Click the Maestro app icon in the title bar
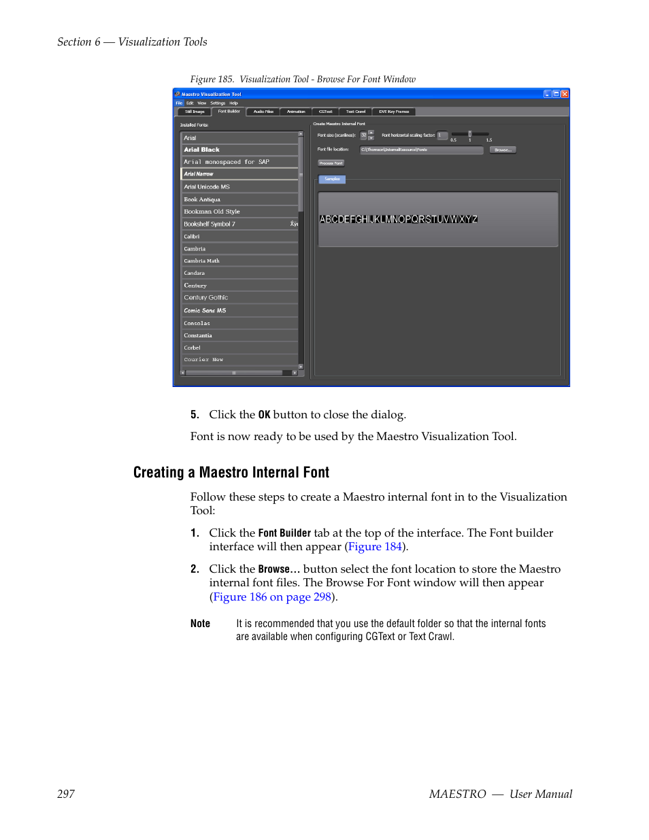Viewport: 649px width, 840px height. [x=177, y=94]
